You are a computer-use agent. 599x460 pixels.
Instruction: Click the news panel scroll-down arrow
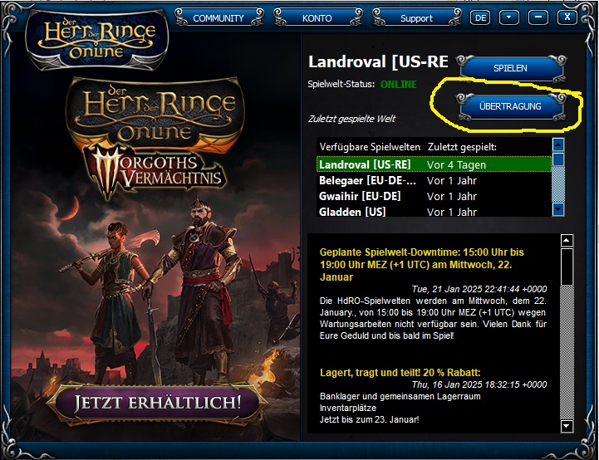click(x=567, y=426)
